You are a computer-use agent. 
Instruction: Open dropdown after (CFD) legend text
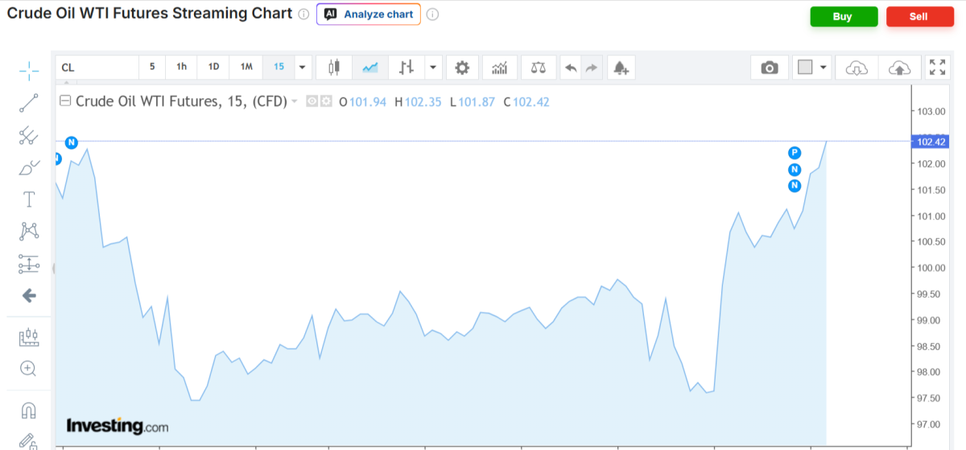295,101
